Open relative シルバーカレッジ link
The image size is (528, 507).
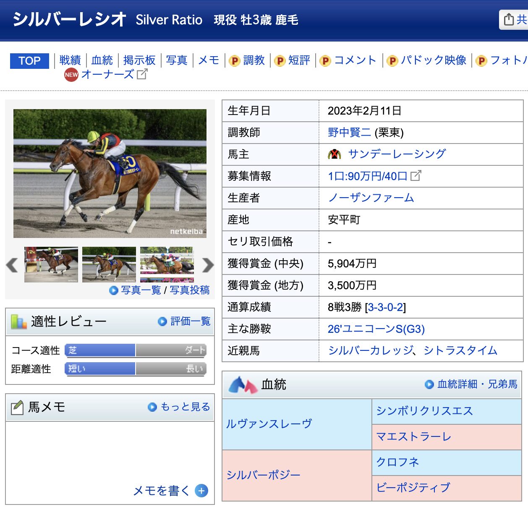[x=371, y=350]
